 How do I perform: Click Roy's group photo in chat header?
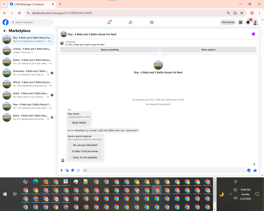tap(64, 34)
